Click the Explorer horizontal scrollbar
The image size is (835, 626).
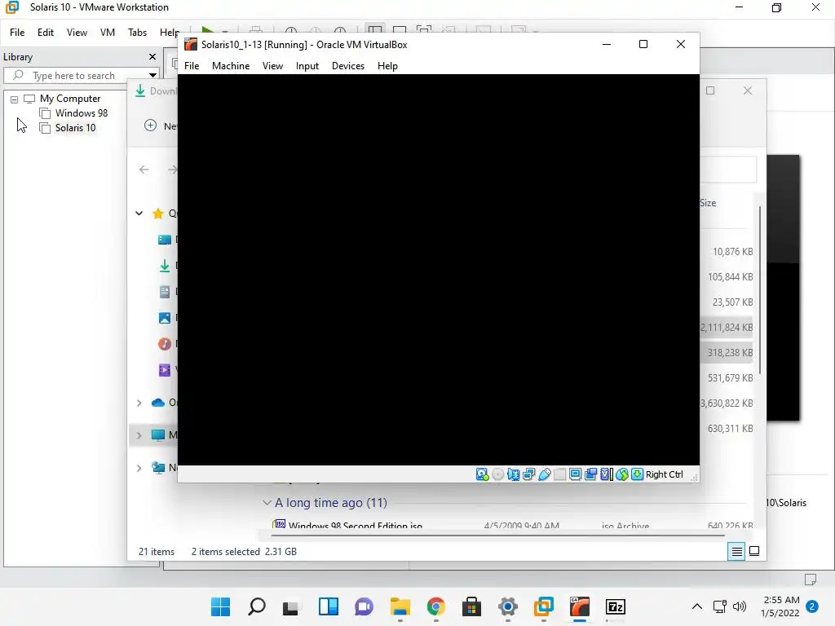point(497,535)
